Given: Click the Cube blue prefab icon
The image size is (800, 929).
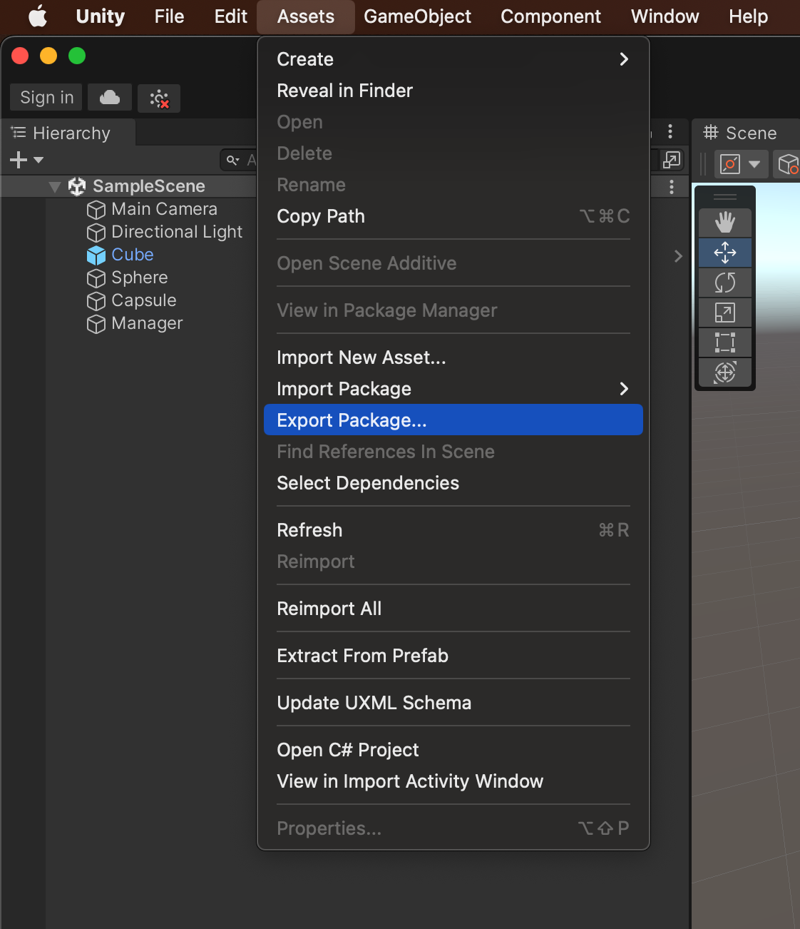Looking at the screenshot, I should point(96,255).
